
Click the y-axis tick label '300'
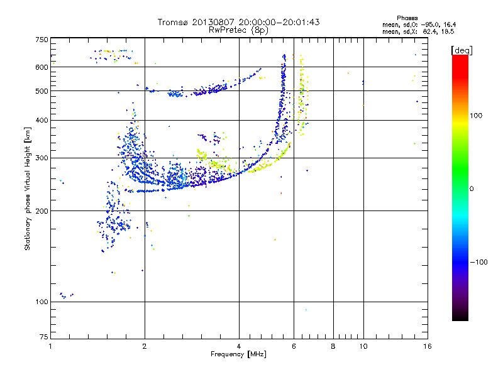(x=41, y=158)
